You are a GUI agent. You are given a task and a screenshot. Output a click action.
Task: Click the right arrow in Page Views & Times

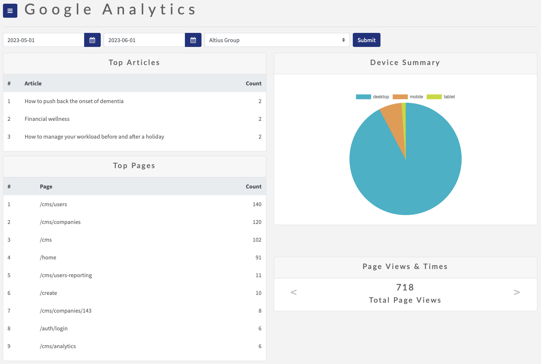click(517, 292)
